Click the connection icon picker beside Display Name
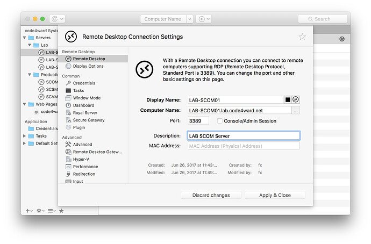Image resolution: width=371 pixels, height=244 pixels. coord(296,99)
